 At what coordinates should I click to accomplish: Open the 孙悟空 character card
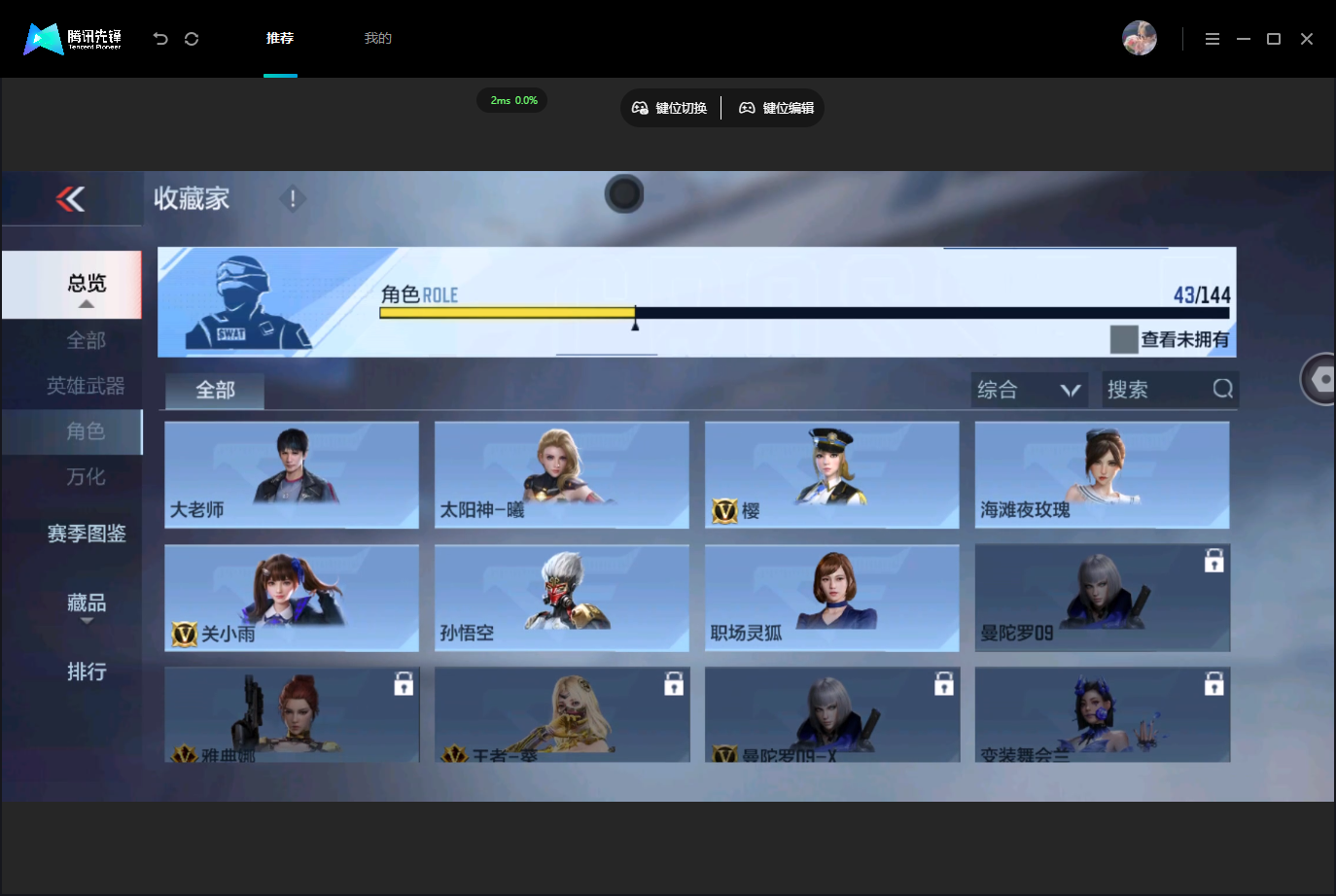[x=562, y=598]
